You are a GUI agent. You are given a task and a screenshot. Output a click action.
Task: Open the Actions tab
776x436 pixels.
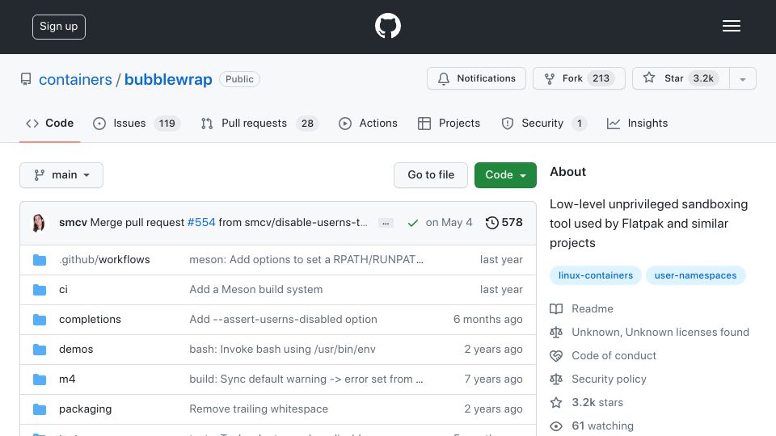tap(368, 123)
